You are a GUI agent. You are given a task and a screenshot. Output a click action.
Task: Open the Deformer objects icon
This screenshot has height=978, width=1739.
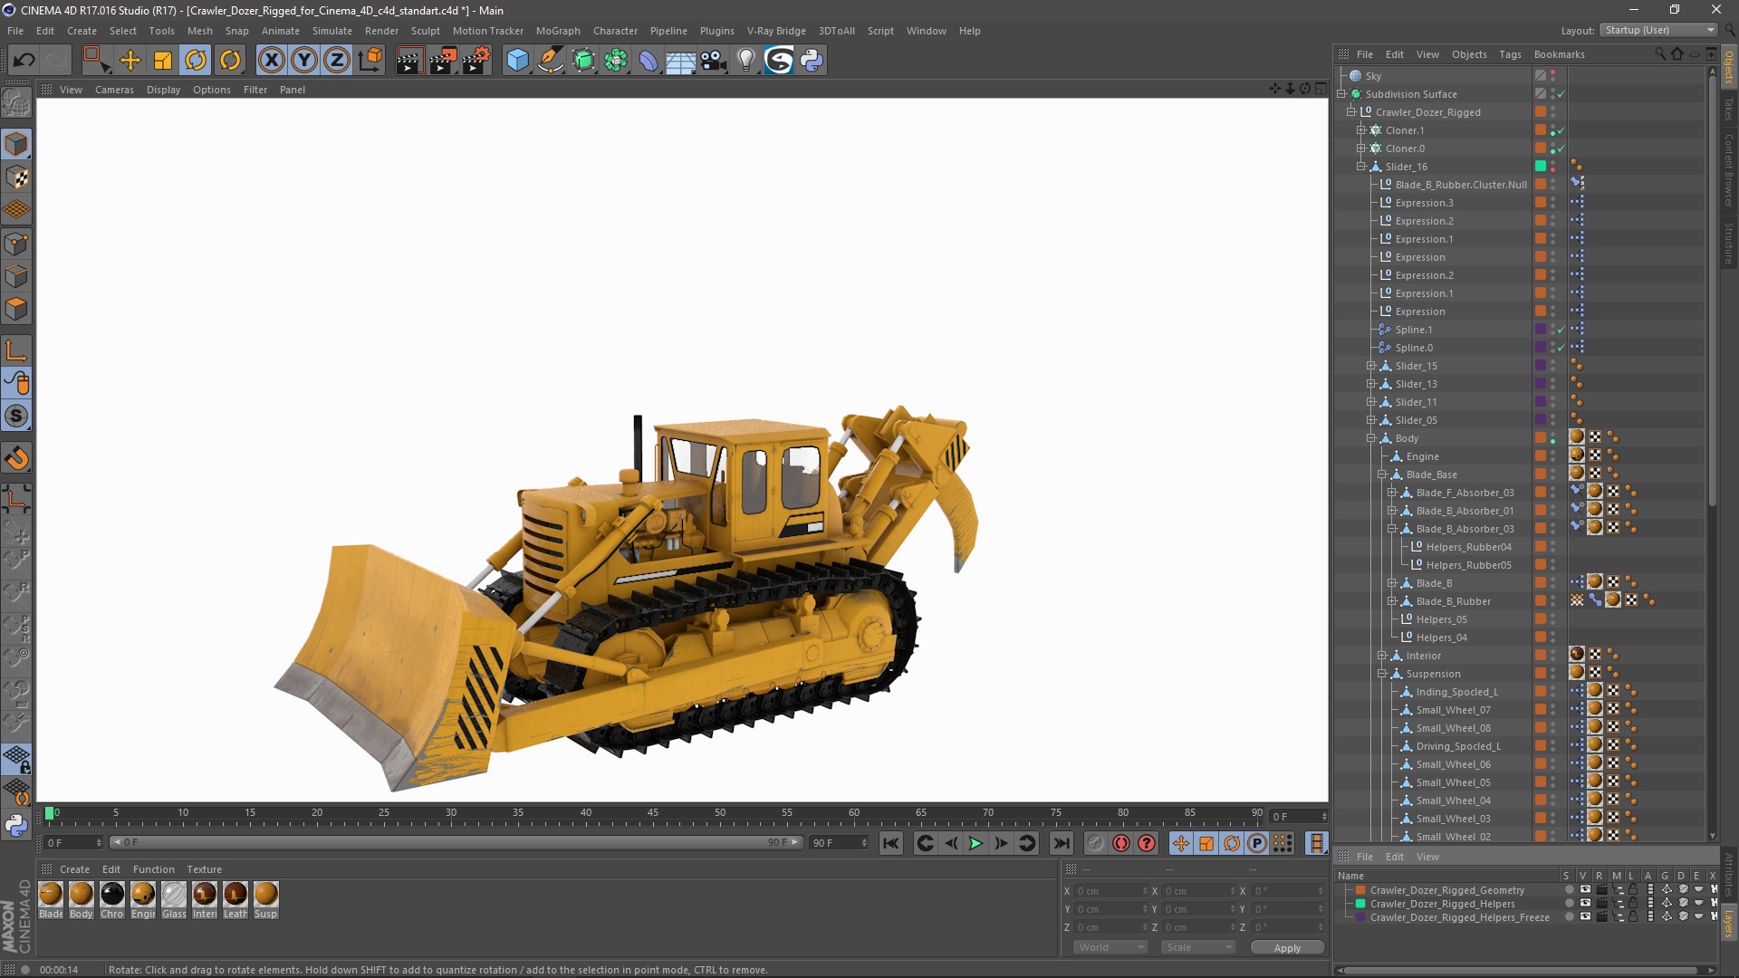click(649, 61)
